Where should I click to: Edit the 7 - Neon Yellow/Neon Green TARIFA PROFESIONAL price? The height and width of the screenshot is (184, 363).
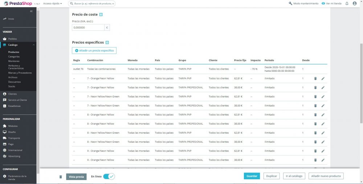323,106
